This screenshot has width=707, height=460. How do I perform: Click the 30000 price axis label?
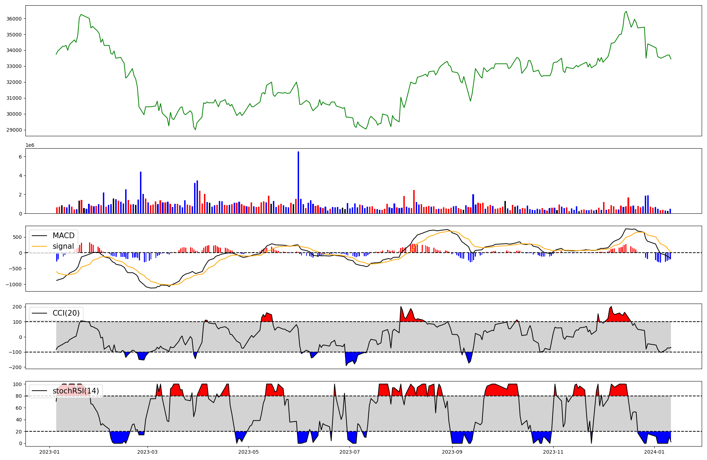[x=14, y=114]
